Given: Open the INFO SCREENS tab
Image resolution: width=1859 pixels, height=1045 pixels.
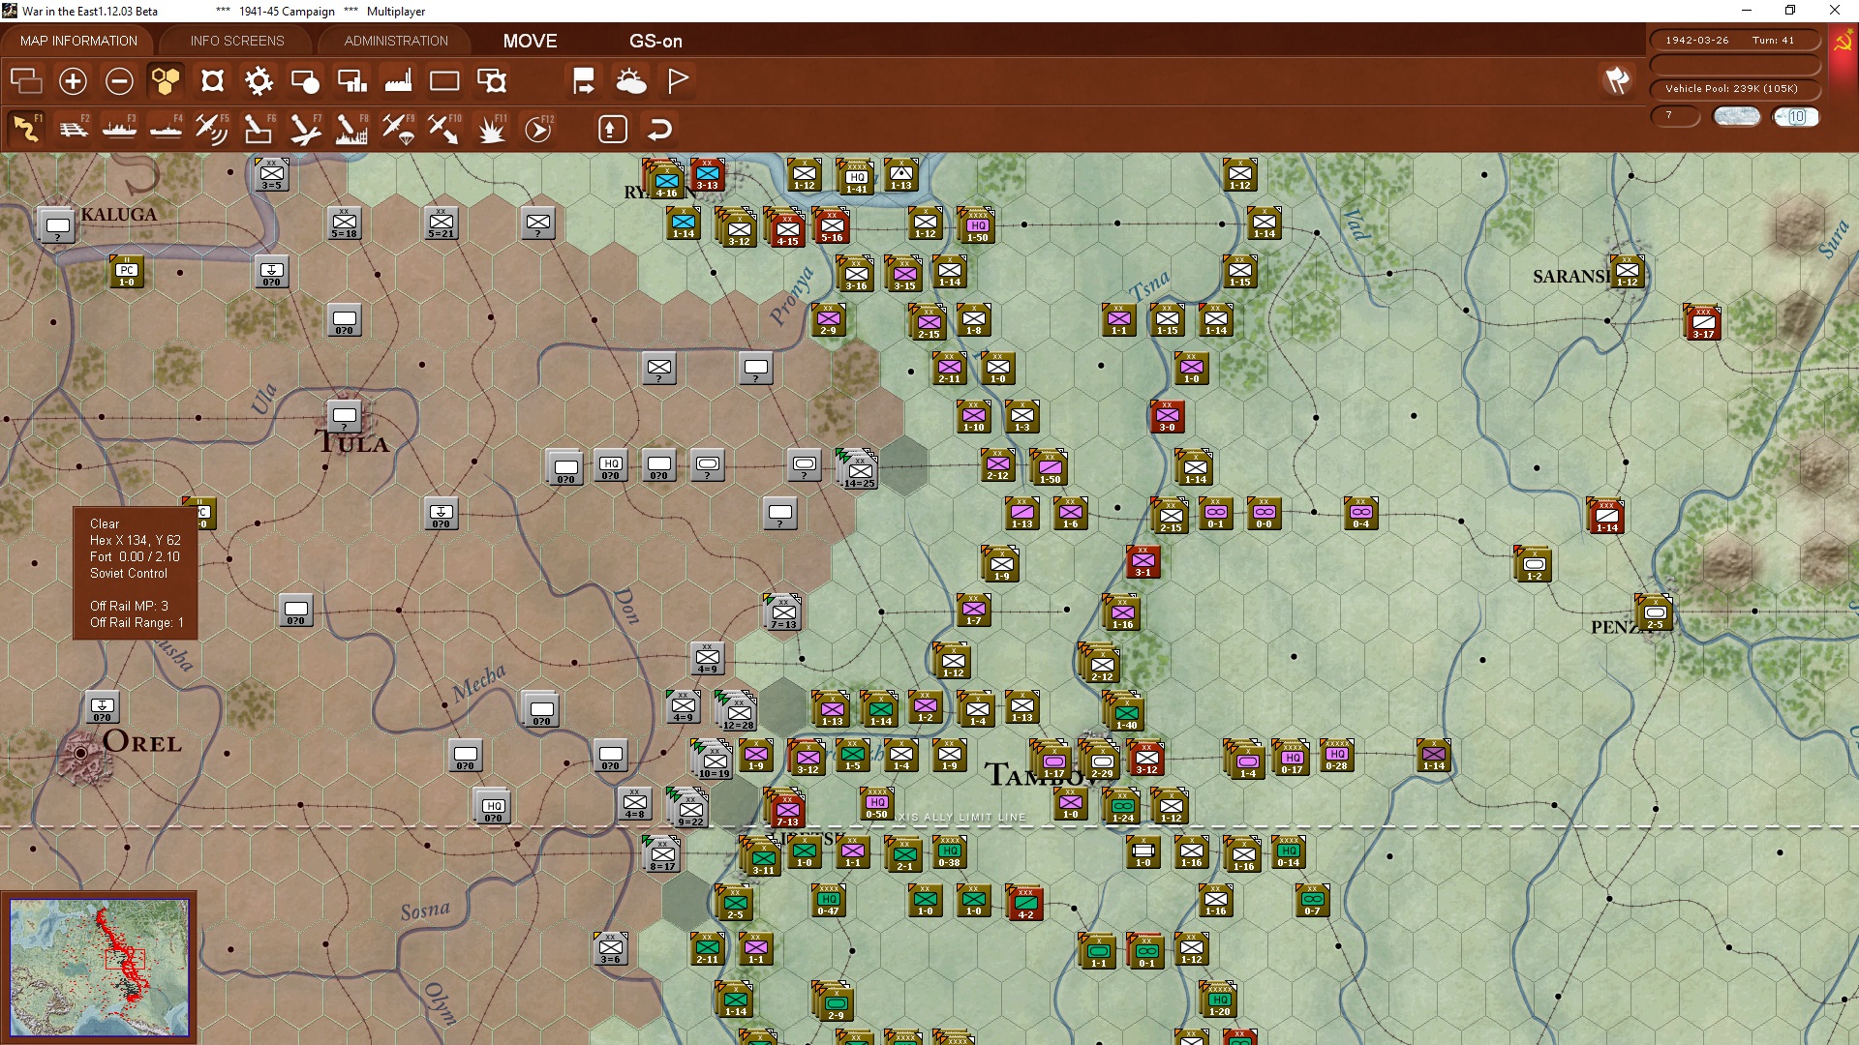Looking at the screenshot, I should 237,41.
